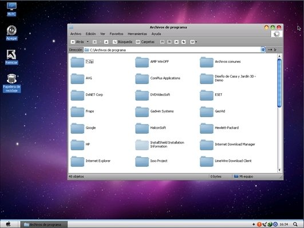The height and width of the screenshot is (228, 304).
Task: Select the GeoVid folder
Action: point(212,111)
